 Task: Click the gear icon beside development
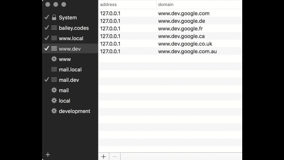tap(54, 111)
